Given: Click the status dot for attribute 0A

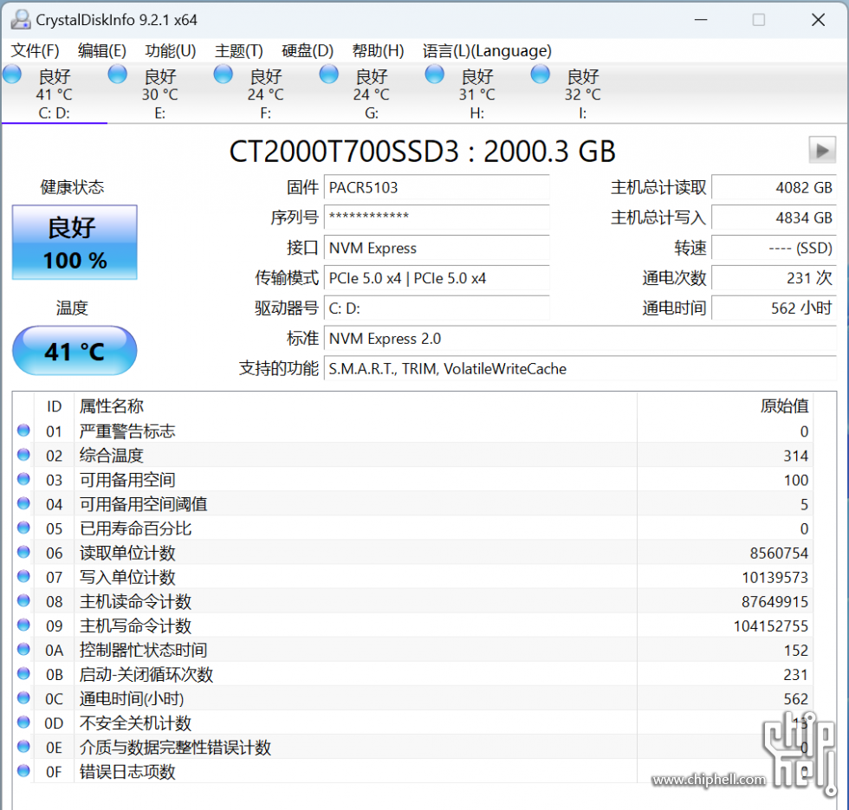Looking at the screenshot, I should [23, 649].
